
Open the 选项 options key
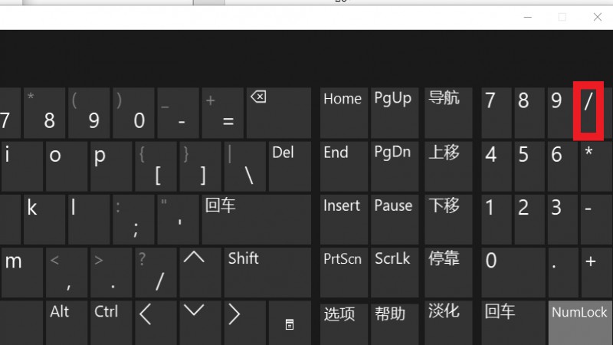[344, 323]
